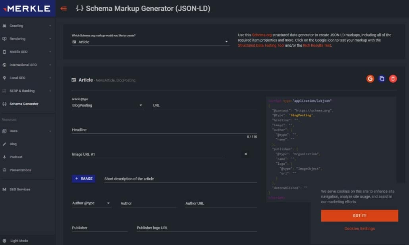The height and width of the screenshot is (245, 409).
Task: Open Blog in sidebar
Action: (x=13, y=144)
